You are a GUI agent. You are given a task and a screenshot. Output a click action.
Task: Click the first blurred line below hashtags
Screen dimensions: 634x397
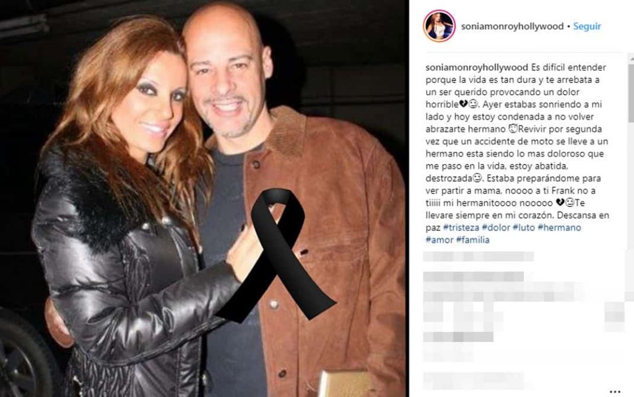click(x=479, y=257)
